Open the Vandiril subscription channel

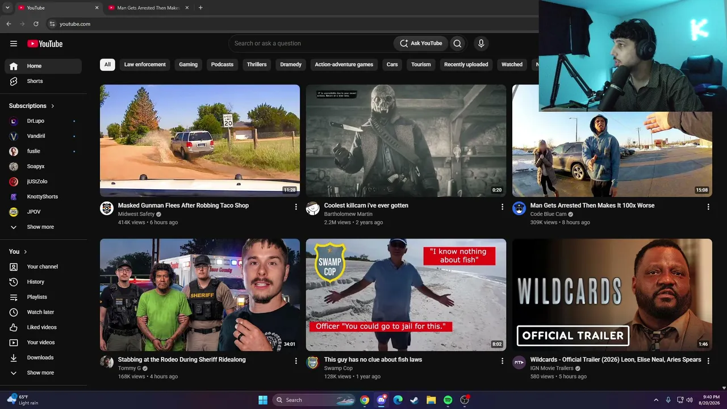point(43,136)
